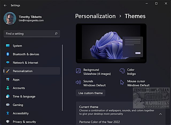Open Network & internet settings

click(32, 62)
